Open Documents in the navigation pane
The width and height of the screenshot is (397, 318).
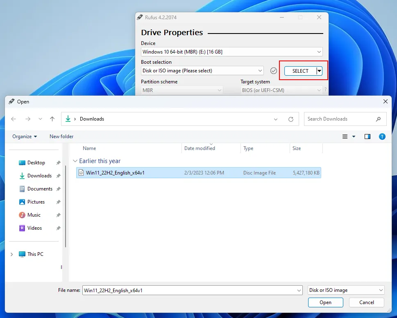tap(40, 189)
